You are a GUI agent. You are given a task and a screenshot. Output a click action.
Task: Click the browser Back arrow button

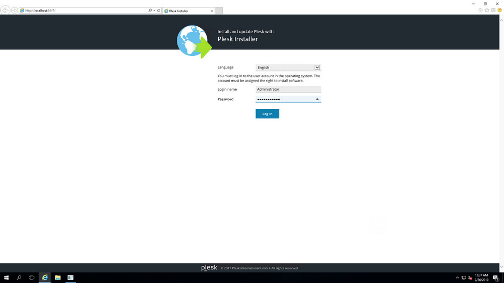5,10
